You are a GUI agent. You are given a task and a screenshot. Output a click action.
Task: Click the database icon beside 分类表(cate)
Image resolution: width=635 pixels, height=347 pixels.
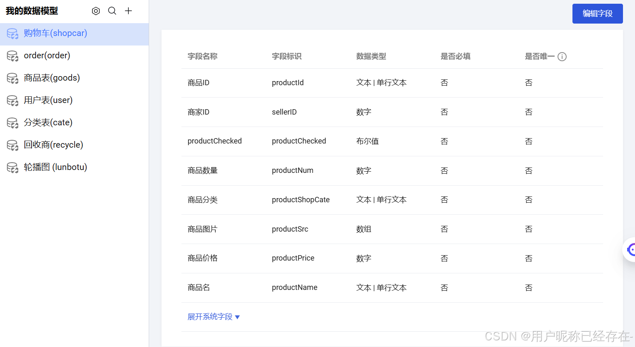click(12, 123)
